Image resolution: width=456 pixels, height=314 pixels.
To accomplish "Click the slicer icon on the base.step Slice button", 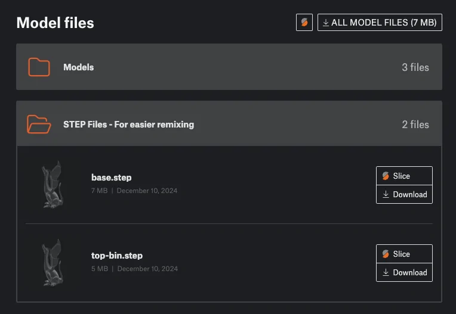I will [x=386, y=176].
